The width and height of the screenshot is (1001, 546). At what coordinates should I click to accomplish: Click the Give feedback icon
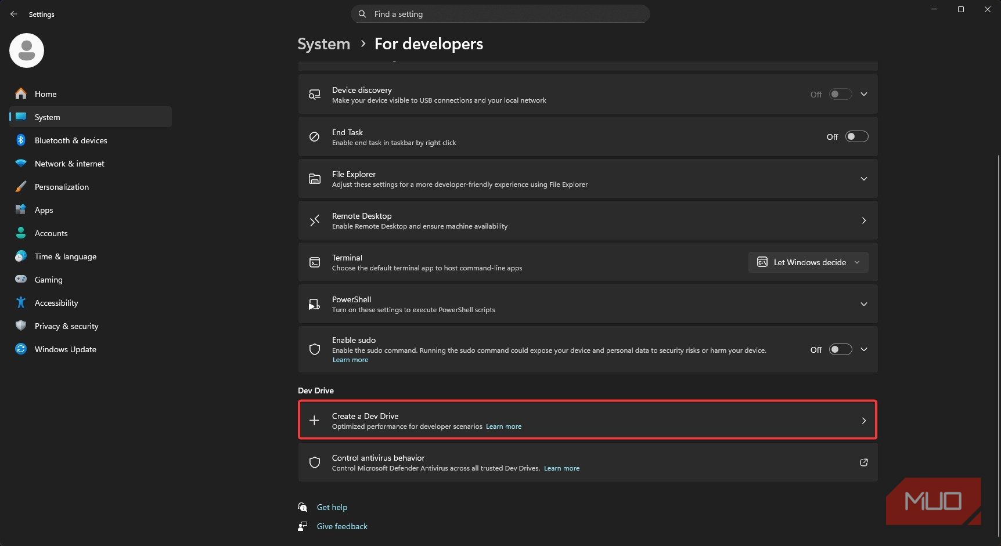click(303, 526)
